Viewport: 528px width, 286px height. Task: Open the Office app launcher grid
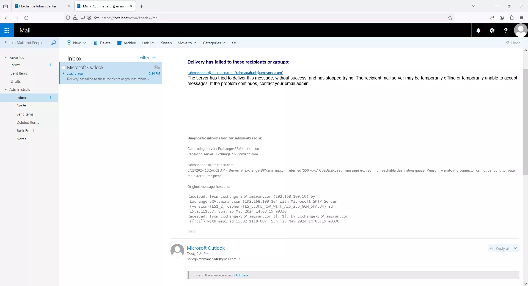[7, 30]
